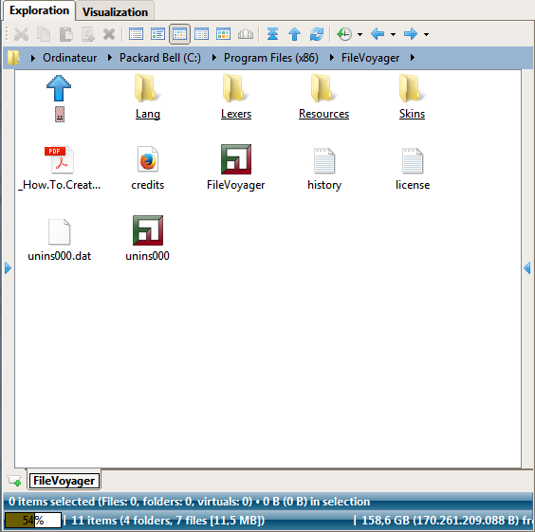Switch to the details table view
This screenshot has width=535, height=532.
coord(201,34)
